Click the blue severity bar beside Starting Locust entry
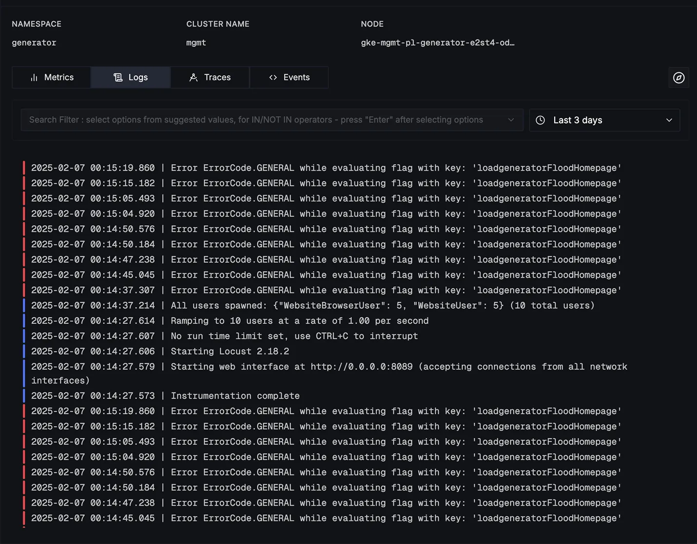 coord(24,351)
